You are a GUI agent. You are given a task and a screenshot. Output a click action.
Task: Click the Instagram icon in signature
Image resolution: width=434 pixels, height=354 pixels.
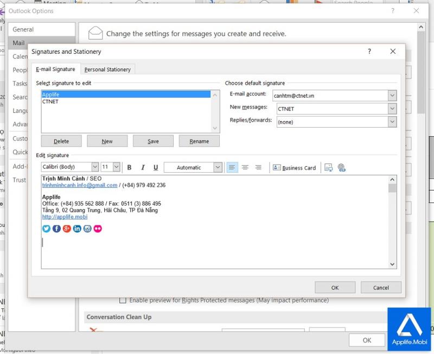coord(87,229)
